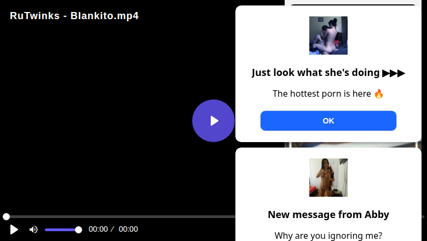This screenshot has width=427, height=241.
Task: Click the volume slider white handle
Action: point(78,230)
